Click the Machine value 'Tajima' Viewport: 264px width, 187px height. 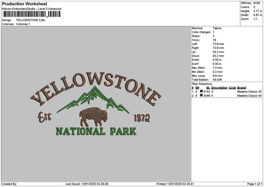click(217, 28)
